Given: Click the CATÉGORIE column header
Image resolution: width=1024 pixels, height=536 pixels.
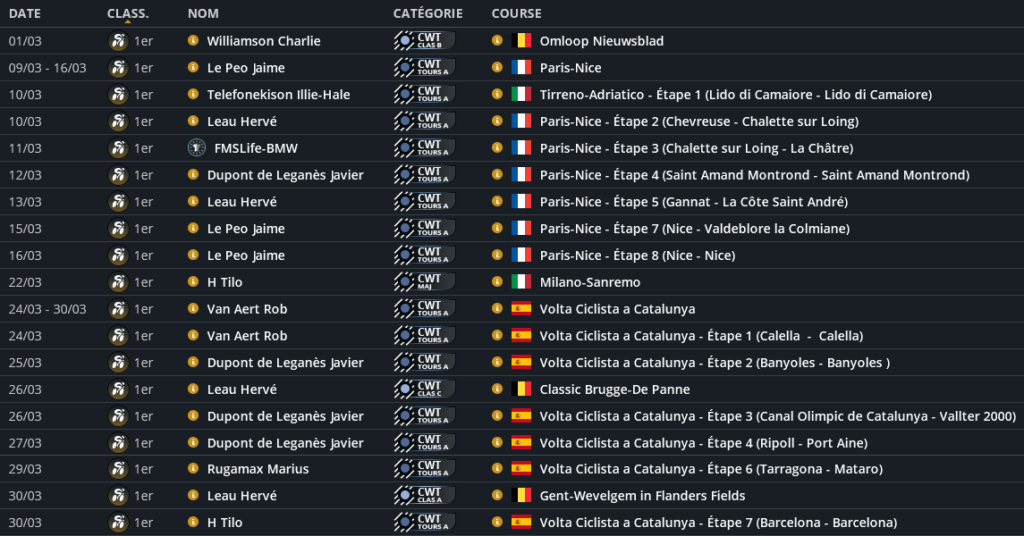Looking at the screenshot, I should pos(427,13).
